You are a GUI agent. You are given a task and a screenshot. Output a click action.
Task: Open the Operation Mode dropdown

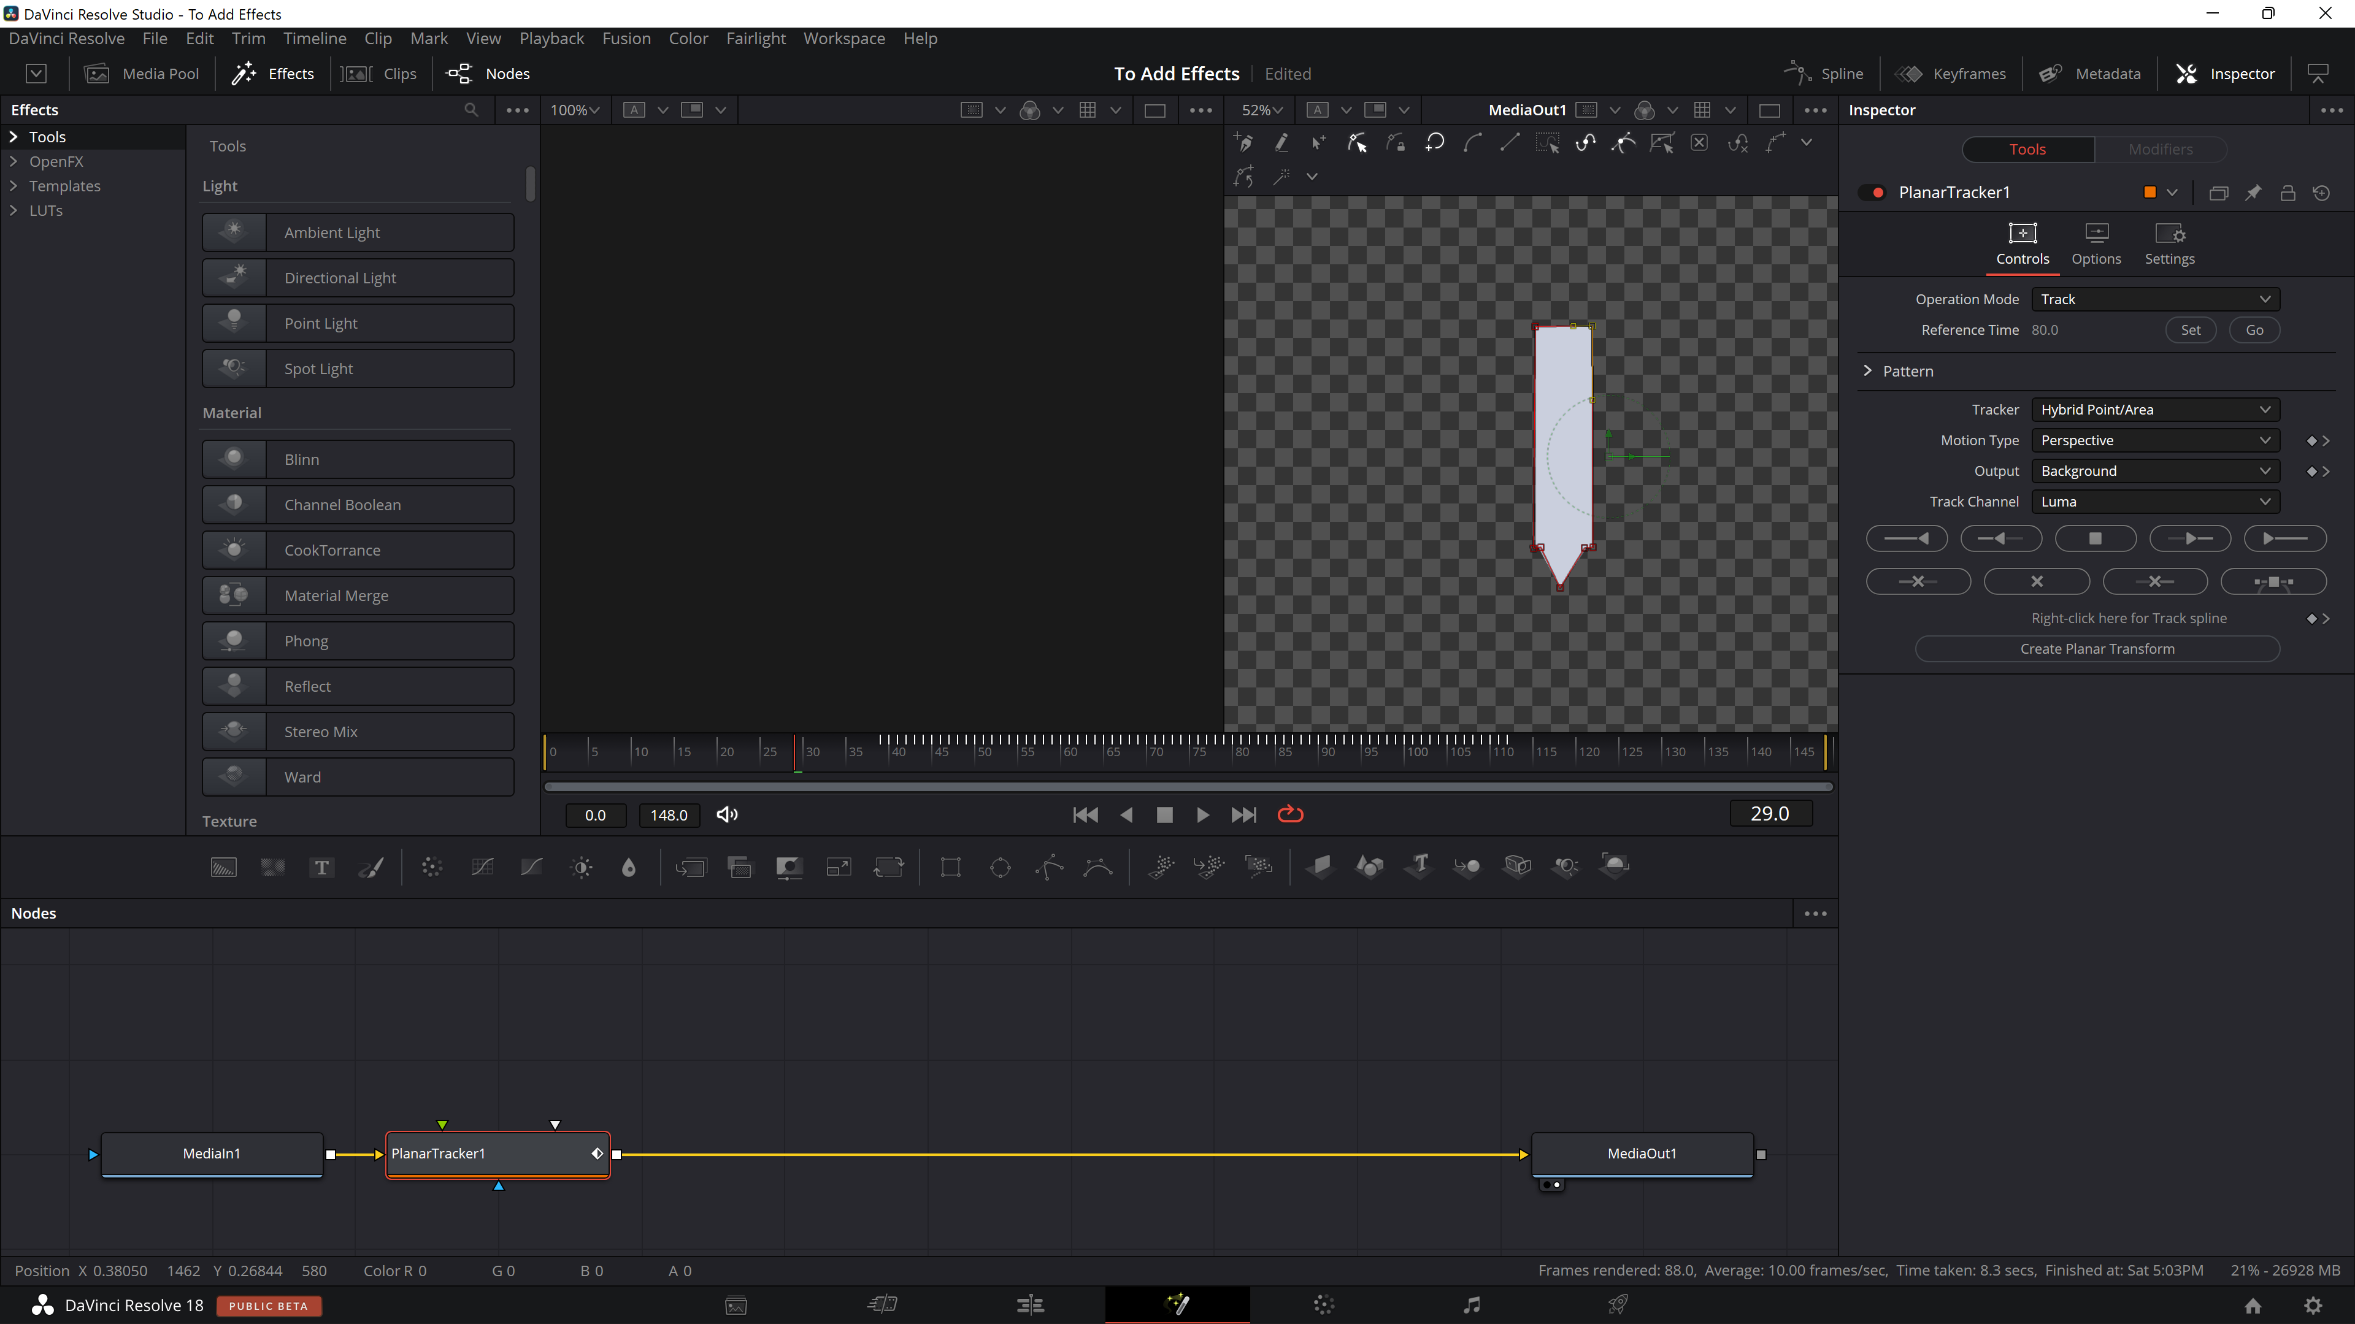pos(2155,300)
